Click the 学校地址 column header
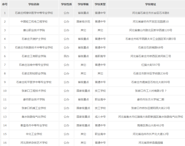Viewport: 185px width, 146px height. (x=151, y=4)
